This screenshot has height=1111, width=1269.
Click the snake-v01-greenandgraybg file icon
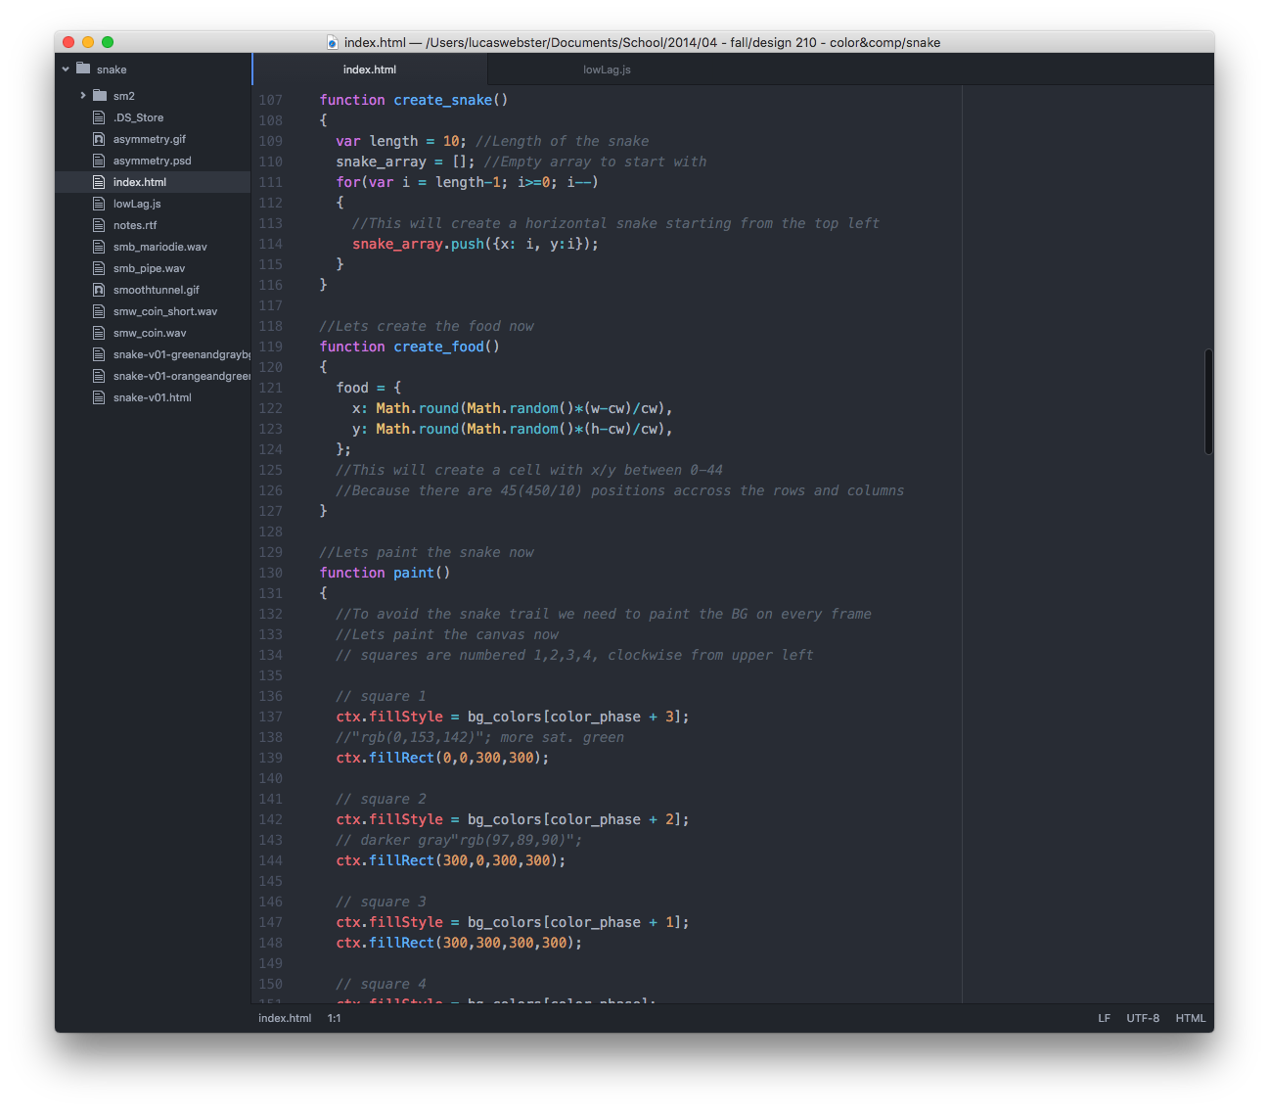coord(99,354)
